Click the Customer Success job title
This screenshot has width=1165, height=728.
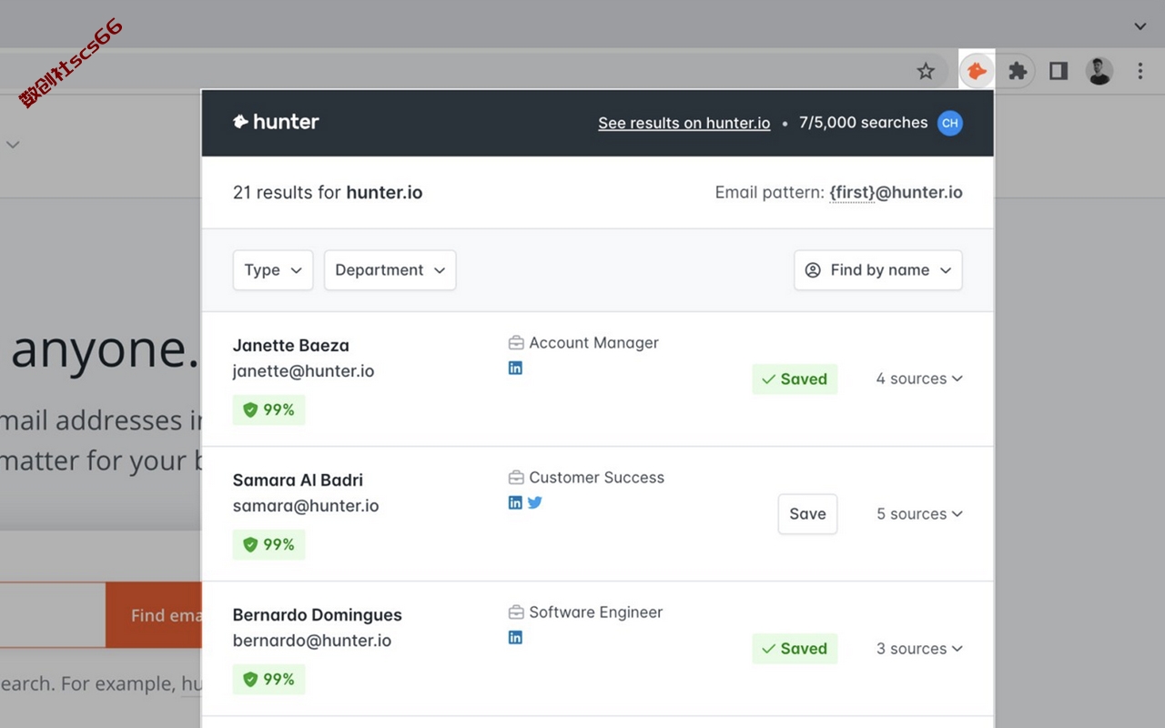[x=597, y=478]
